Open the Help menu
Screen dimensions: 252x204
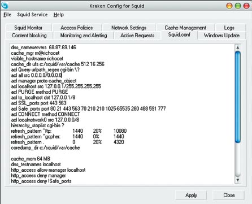pos(59,15)
